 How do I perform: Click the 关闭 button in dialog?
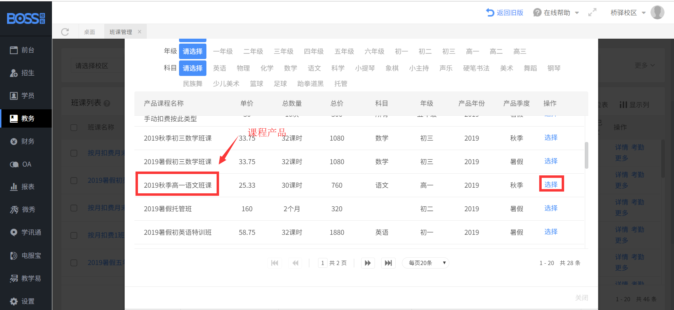[582, 298]
